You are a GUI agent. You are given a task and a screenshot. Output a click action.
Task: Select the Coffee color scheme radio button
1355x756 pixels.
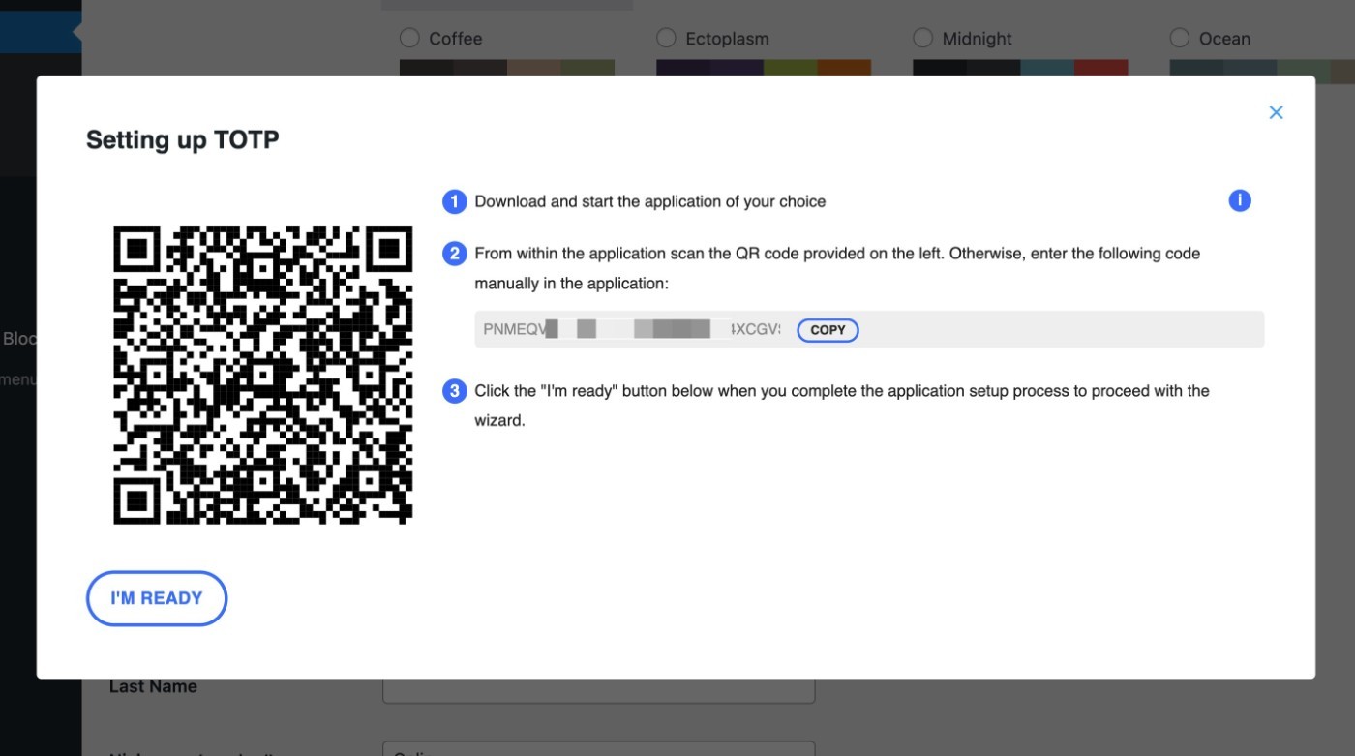[x=409, y=38]
